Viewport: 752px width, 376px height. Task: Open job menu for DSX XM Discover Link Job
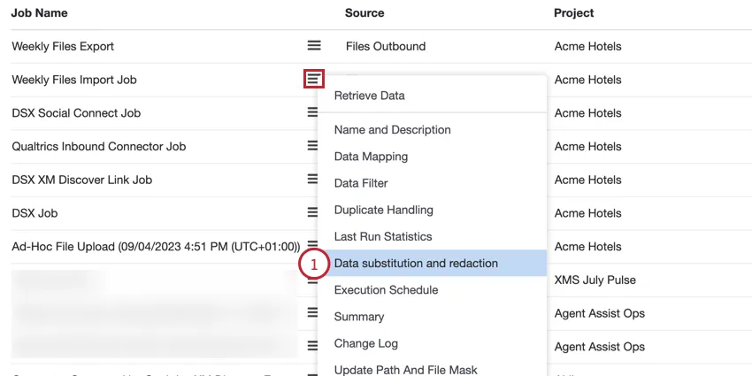(312, 180)
